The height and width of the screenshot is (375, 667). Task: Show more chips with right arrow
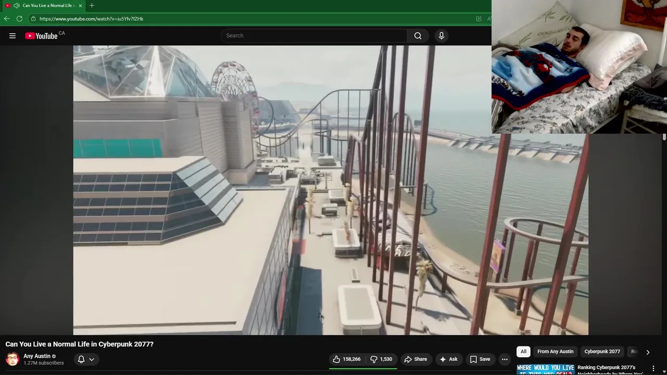648,352
